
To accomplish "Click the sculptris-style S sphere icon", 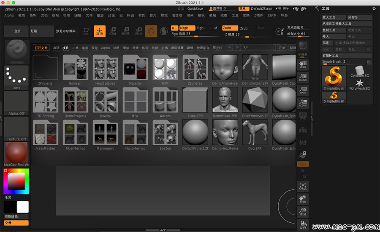I will tap(164, 31).
